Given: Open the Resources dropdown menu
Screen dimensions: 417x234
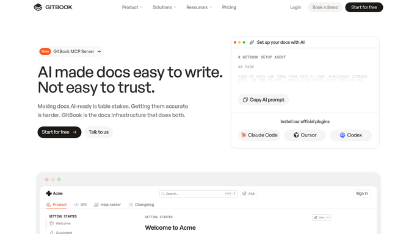Looking at the screenshot, I should pyautogui.click(x=199, y=7).
